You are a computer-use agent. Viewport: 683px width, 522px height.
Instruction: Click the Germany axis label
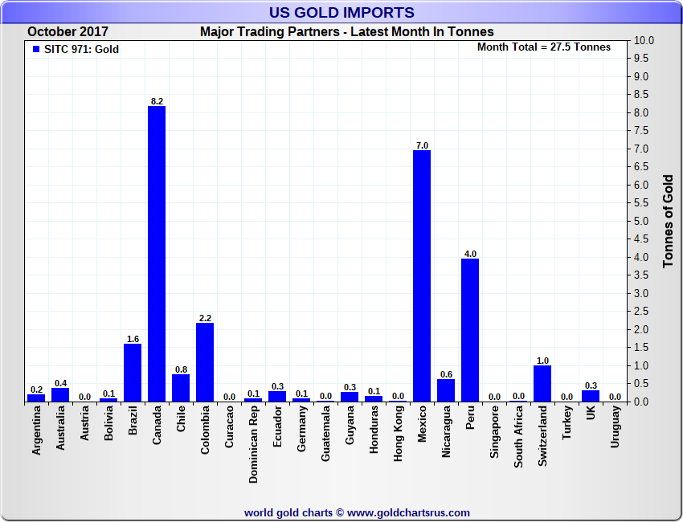[301, 428]
